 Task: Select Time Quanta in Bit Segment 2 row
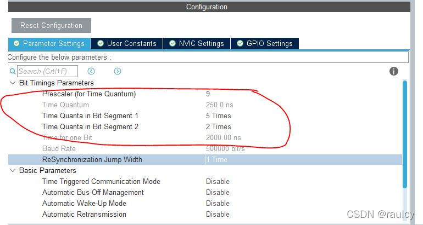tap(205, 126)
